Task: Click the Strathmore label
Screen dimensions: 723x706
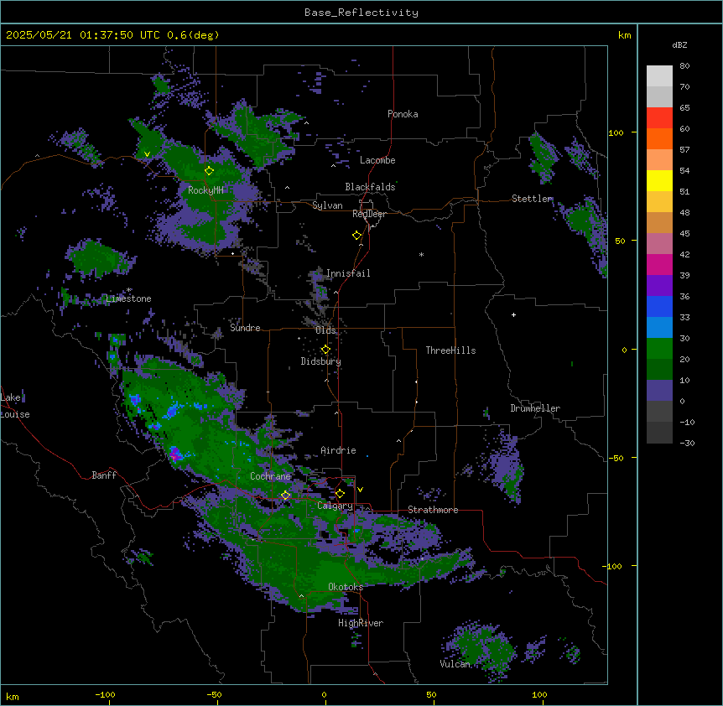Action: pos(433,510)
